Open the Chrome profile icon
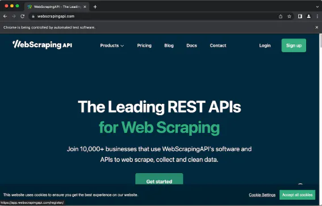The image size is (322, 206). coord(308,16)
